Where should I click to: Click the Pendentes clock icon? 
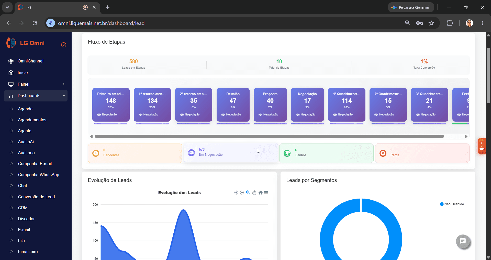coord(96,153)
